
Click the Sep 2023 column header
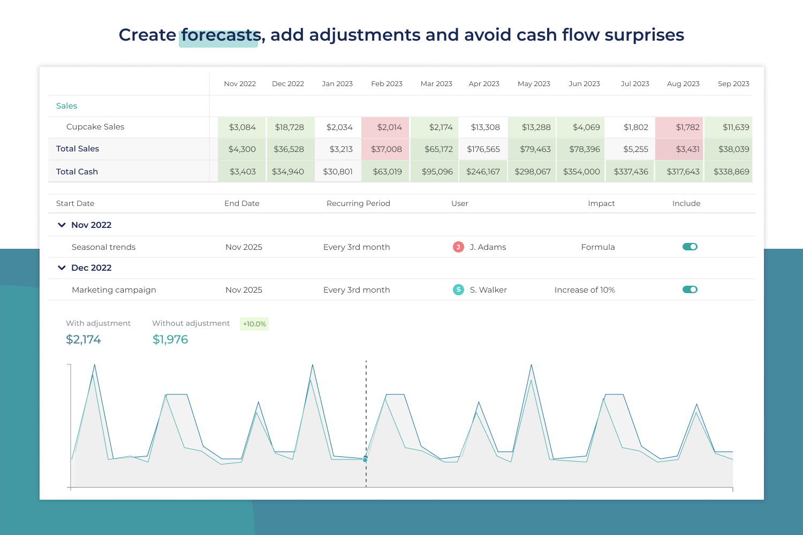tap(733, 84)
